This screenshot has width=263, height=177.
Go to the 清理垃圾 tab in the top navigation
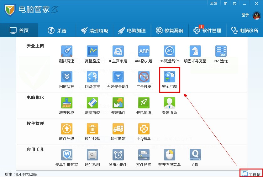pos(94,30)
